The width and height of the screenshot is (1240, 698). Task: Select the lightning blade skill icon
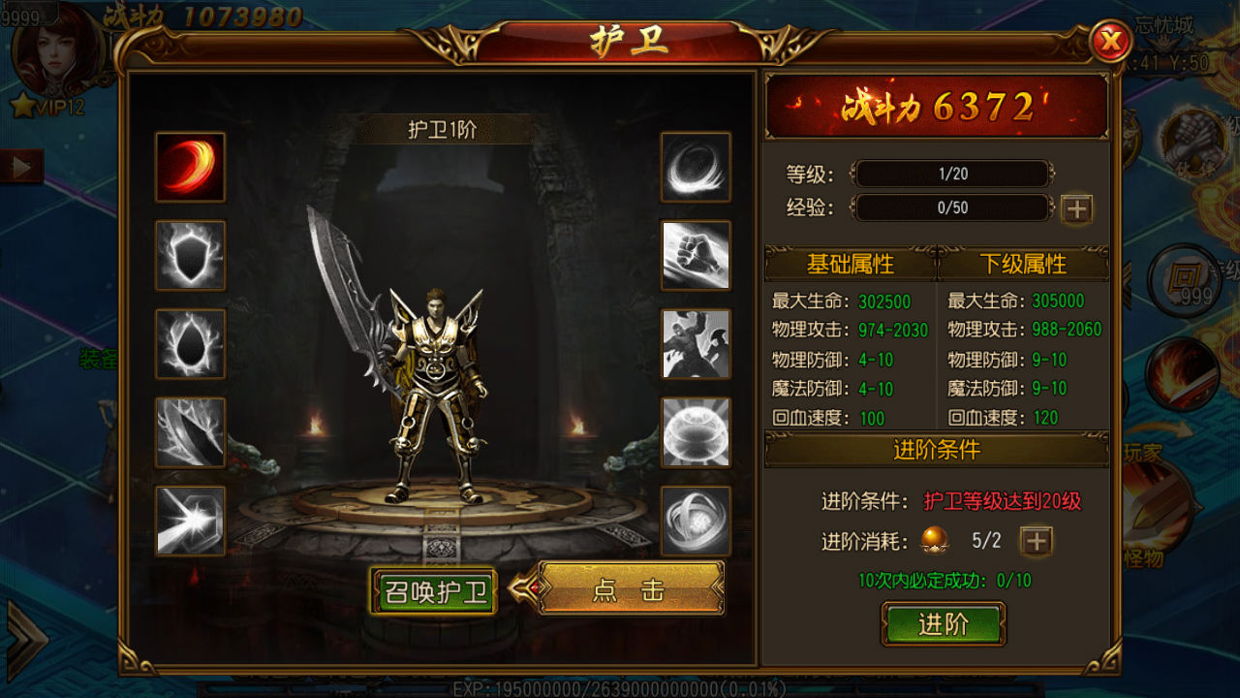190,431
